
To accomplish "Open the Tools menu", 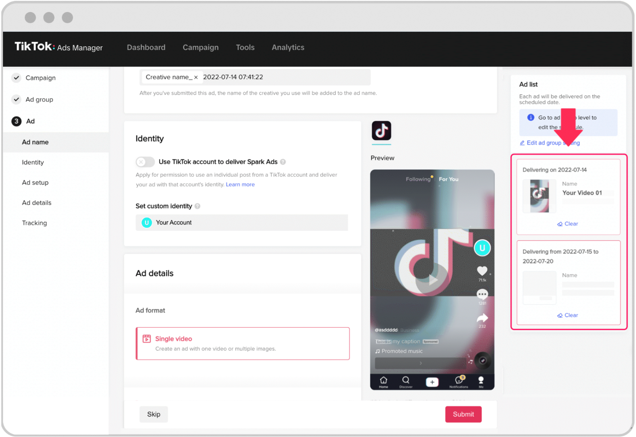I will tap(245, 47).
